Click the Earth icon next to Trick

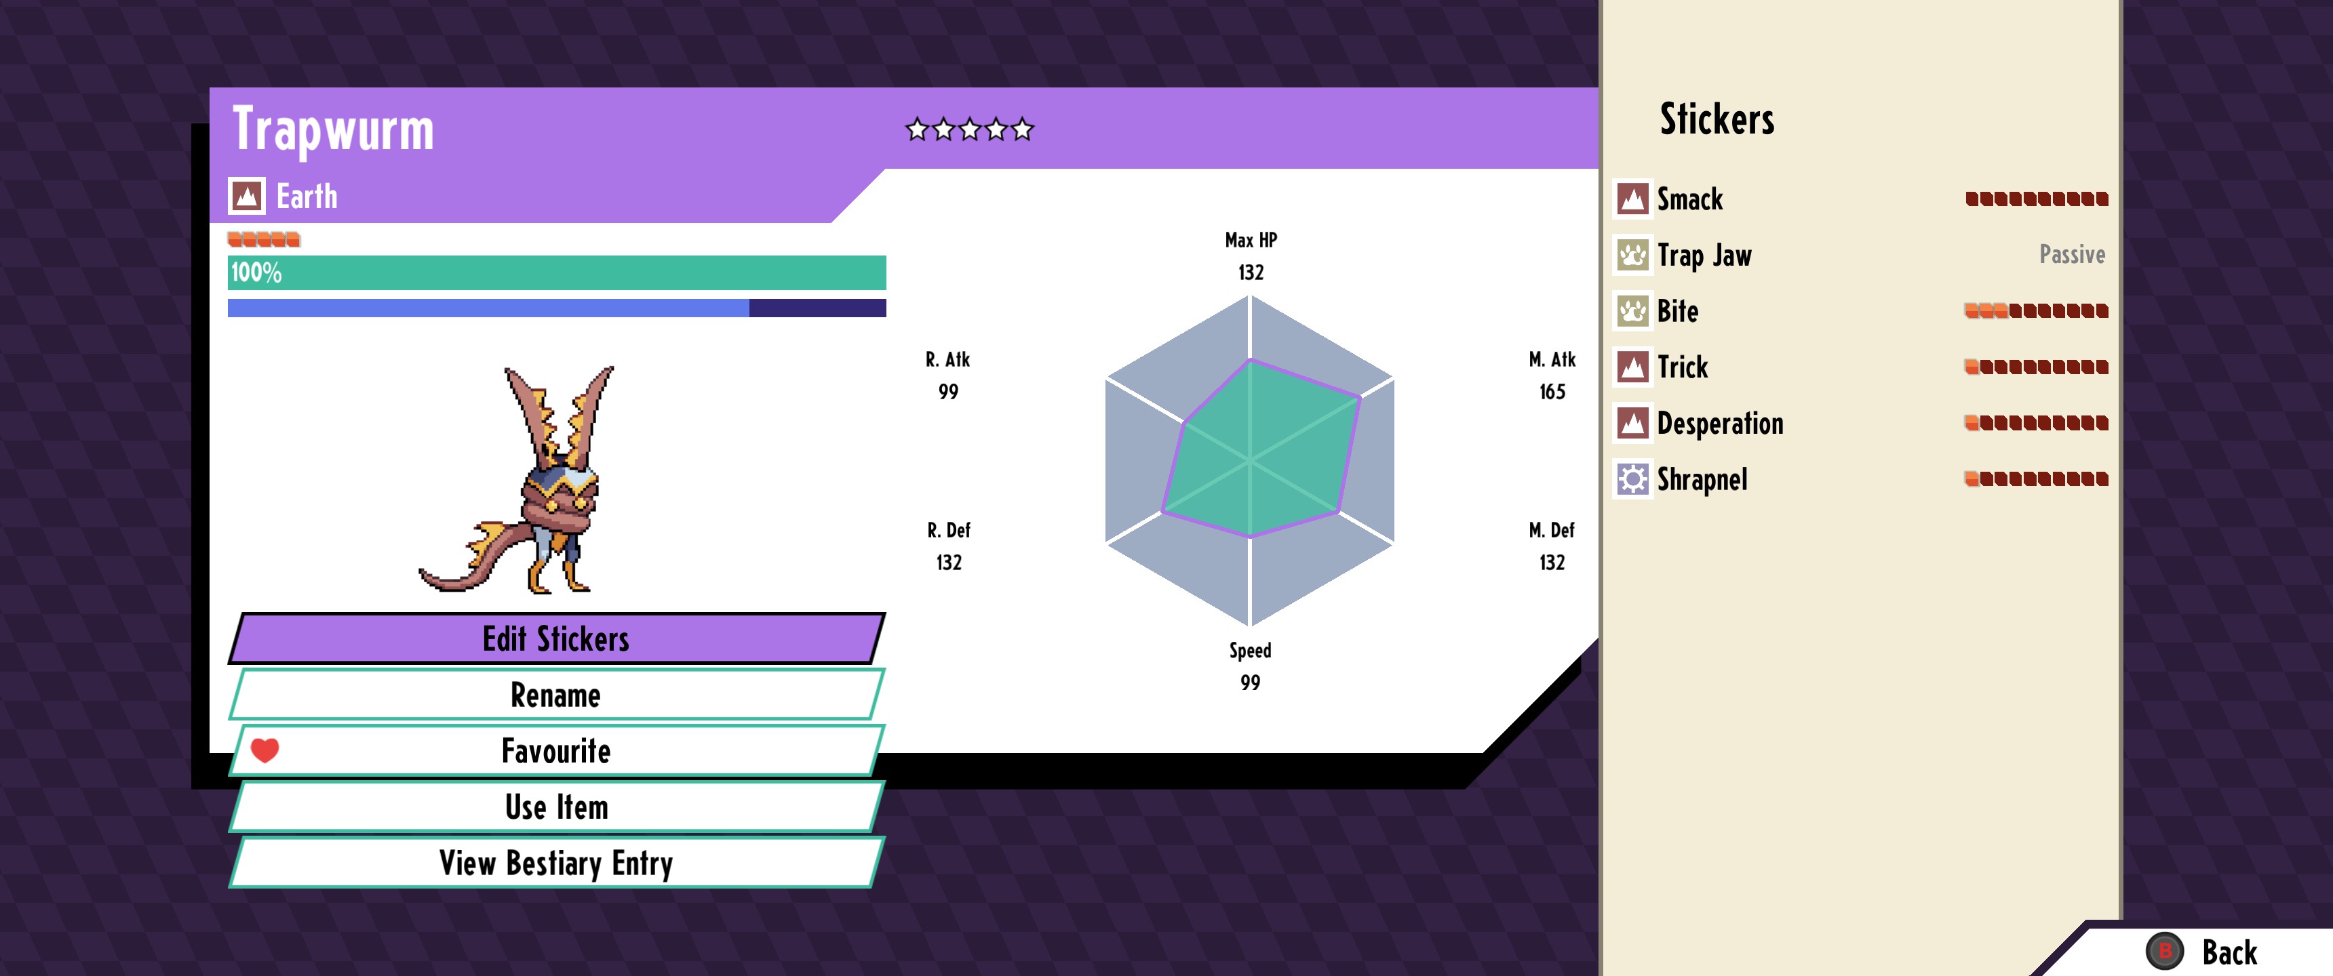click(x=1632, y=367)
